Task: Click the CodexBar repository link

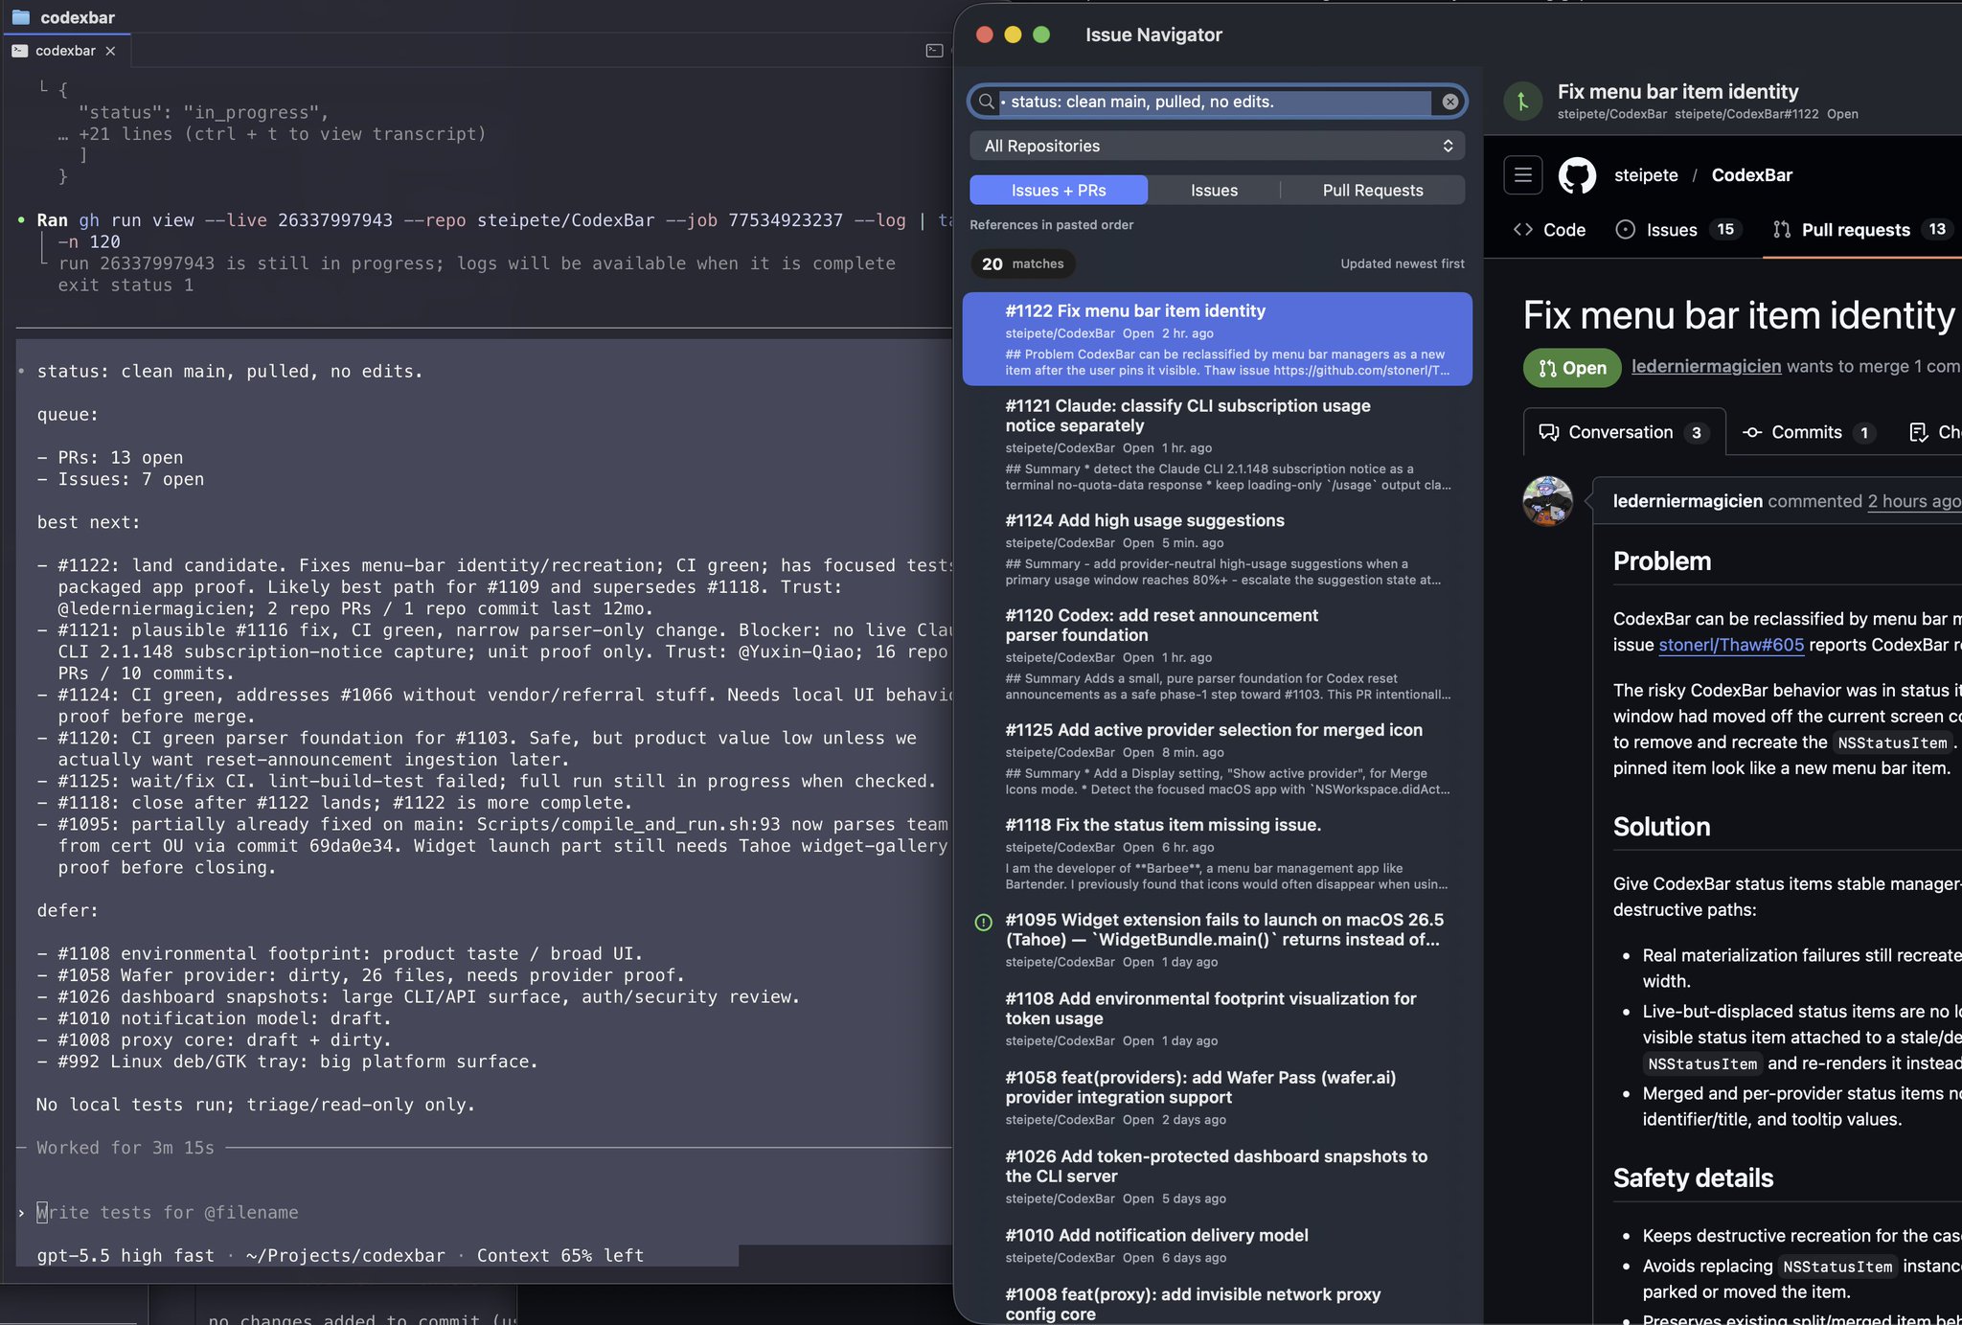Action: coord(1751,175)
